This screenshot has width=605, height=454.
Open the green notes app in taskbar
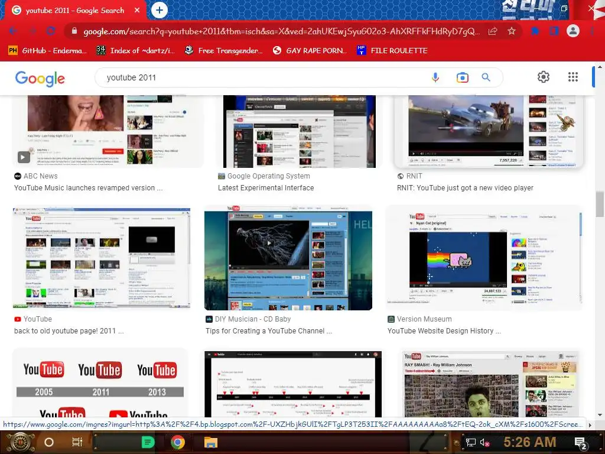[148, 442]
